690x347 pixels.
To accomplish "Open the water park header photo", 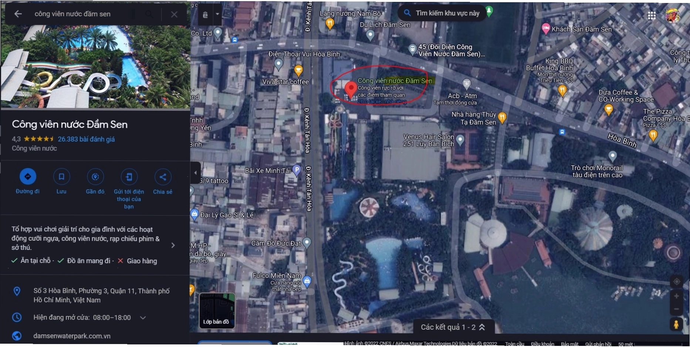I will pyautogui.click(x=95, y=66).
